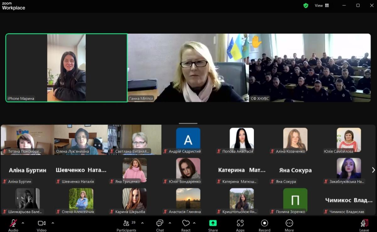Click Аліна Козаченко profile tile

click(x=295, y=140)
